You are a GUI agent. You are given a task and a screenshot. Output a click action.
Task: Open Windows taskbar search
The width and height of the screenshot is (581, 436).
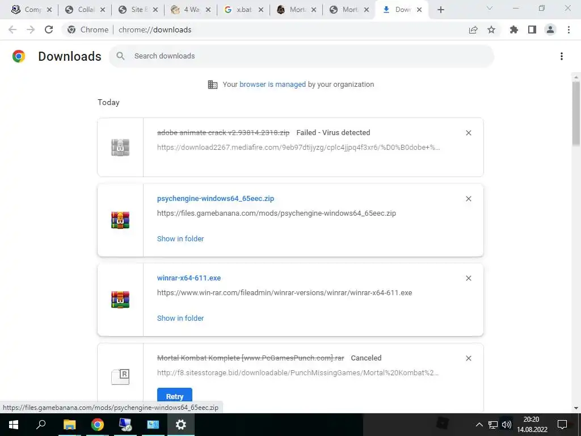pyautogui.click(x=41, y=425)
